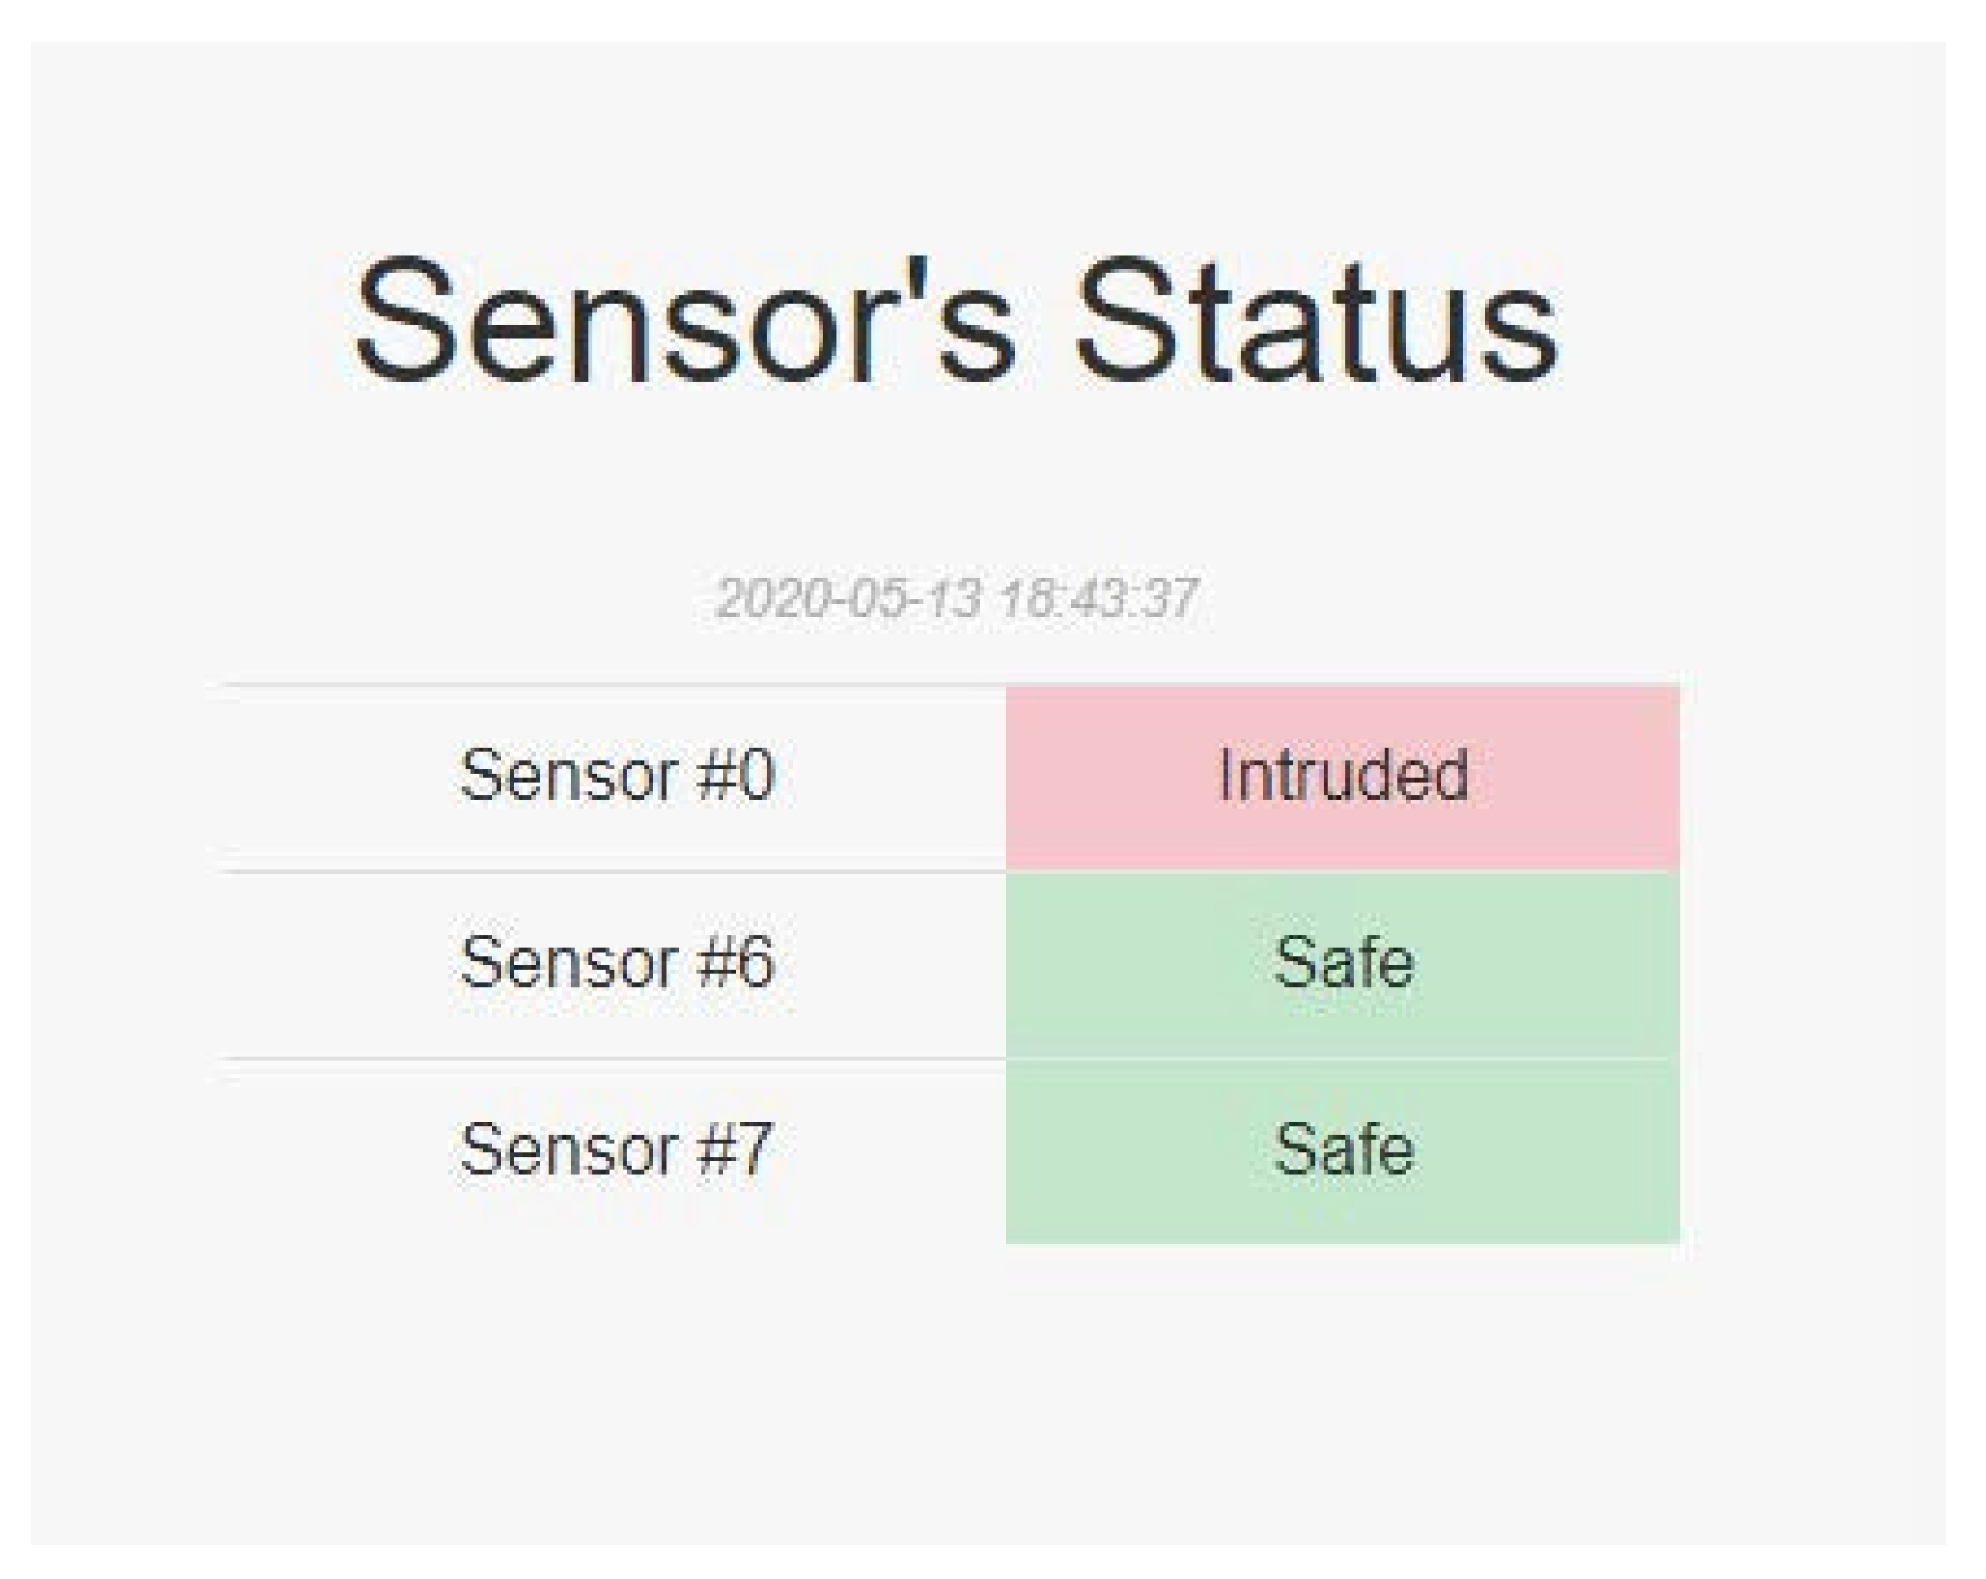This screenshot has height=1579, width=1986.
Task: Click the "Sensor's Status" page heading
Action: (x=956, y=321)
